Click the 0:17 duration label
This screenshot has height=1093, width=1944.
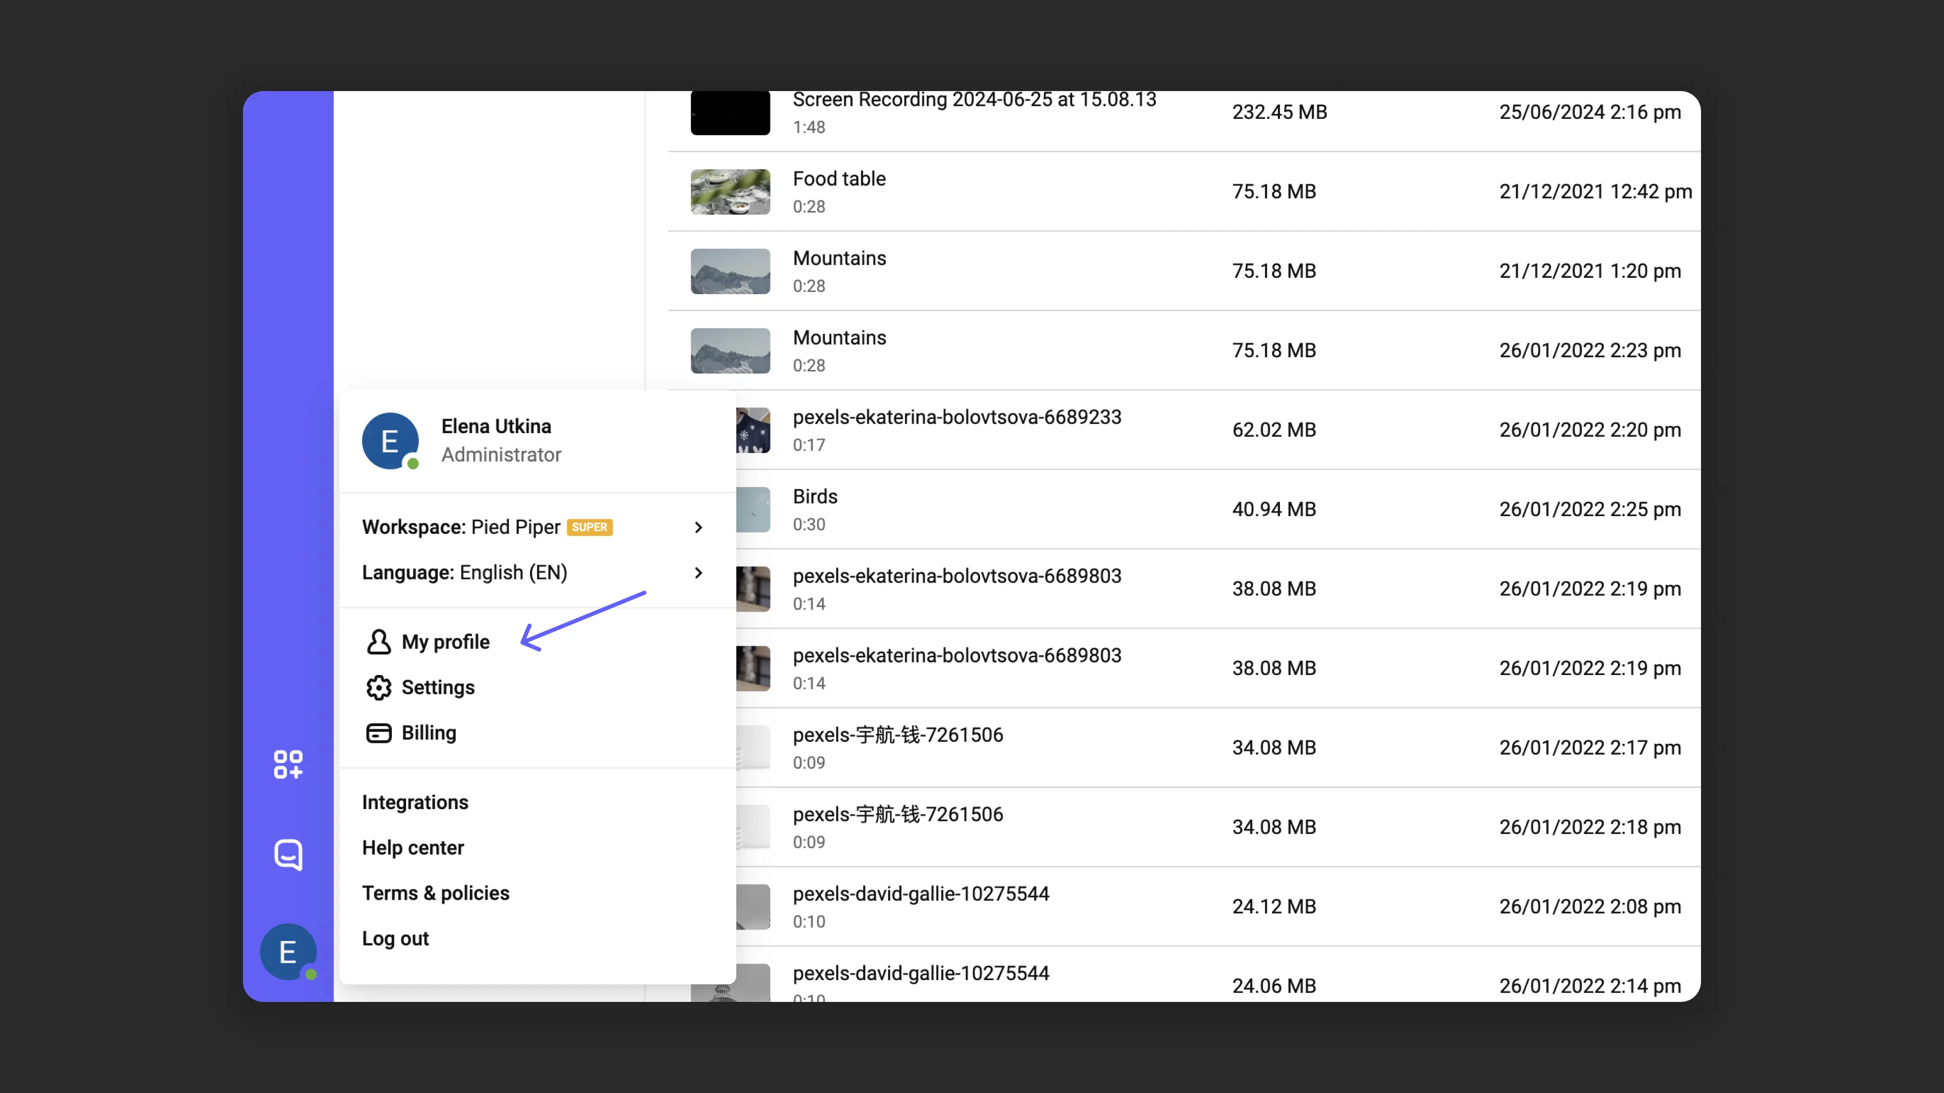(x=808, y=445)
